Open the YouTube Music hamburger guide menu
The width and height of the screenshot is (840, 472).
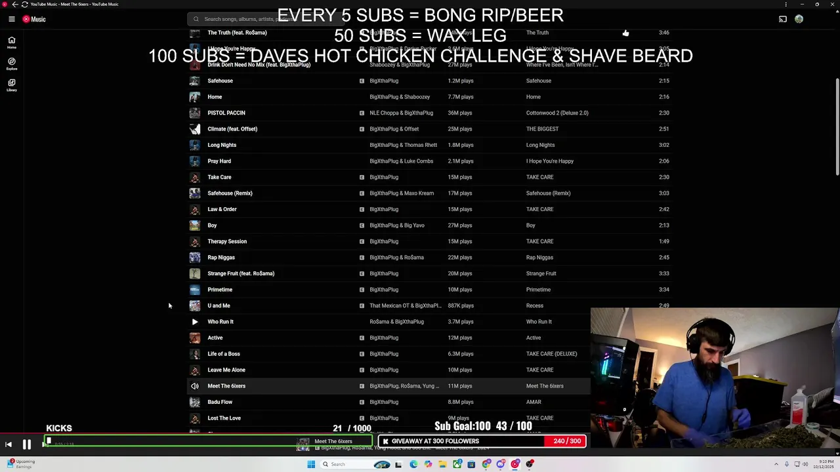[11, 19]
